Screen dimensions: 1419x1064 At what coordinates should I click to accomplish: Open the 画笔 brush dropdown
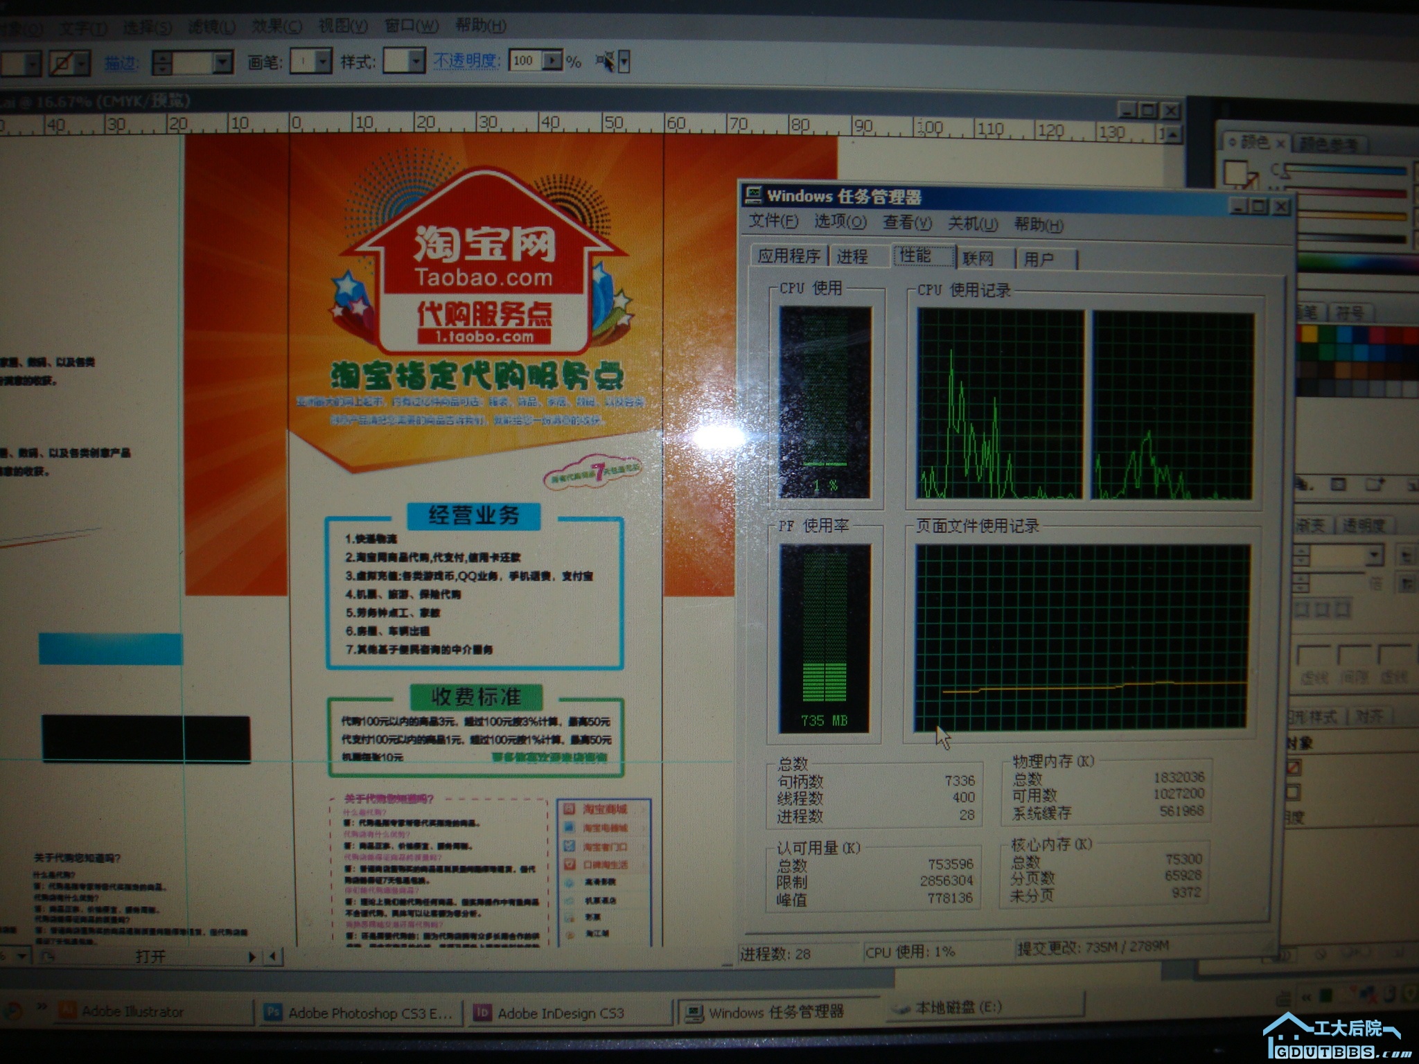coord(323,62)
